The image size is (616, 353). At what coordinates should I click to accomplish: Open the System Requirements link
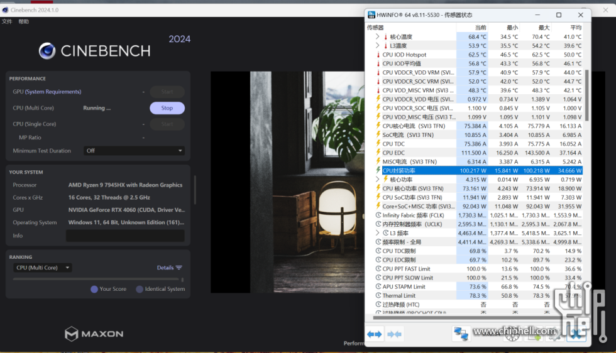click(53, 92)
